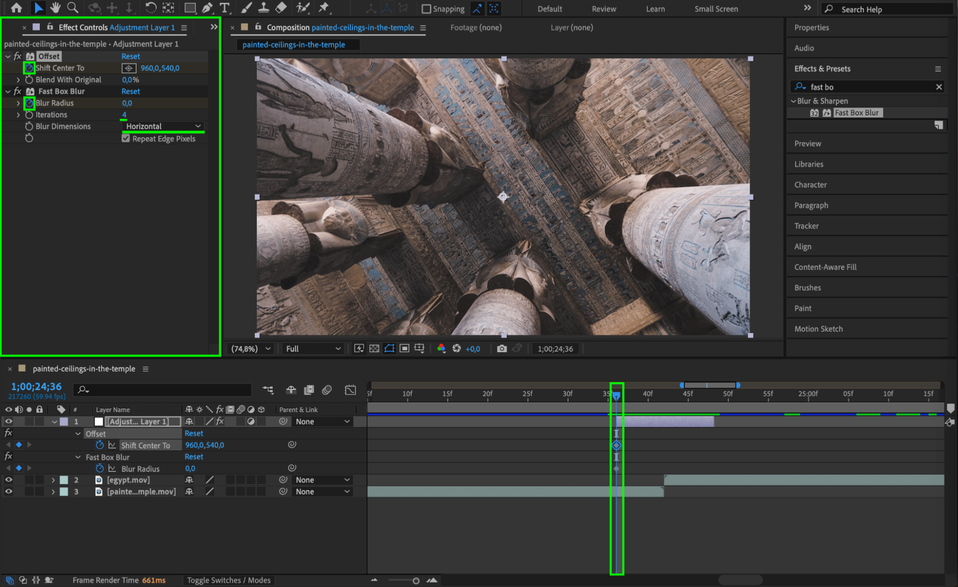The image size is (958, 587).
Task: Select the Pen tool
Action: 207,8
